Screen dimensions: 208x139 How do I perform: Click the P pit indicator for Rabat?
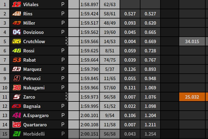63,60
